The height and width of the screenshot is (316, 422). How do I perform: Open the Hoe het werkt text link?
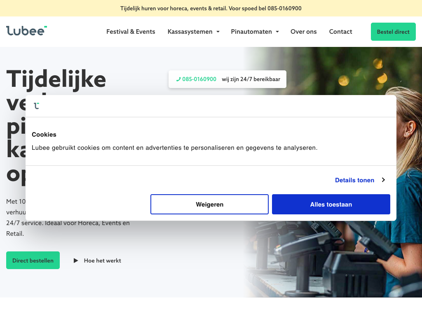[x=102, y=260]
